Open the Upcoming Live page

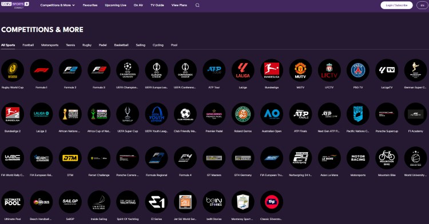click(116, 5)
